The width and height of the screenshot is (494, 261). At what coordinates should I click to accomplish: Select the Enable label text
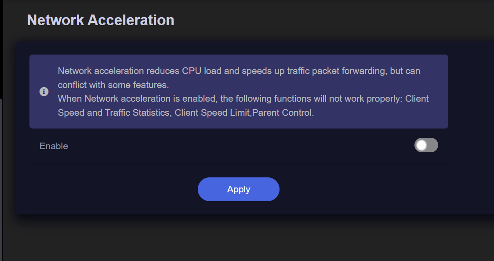[x=54, y=146]
